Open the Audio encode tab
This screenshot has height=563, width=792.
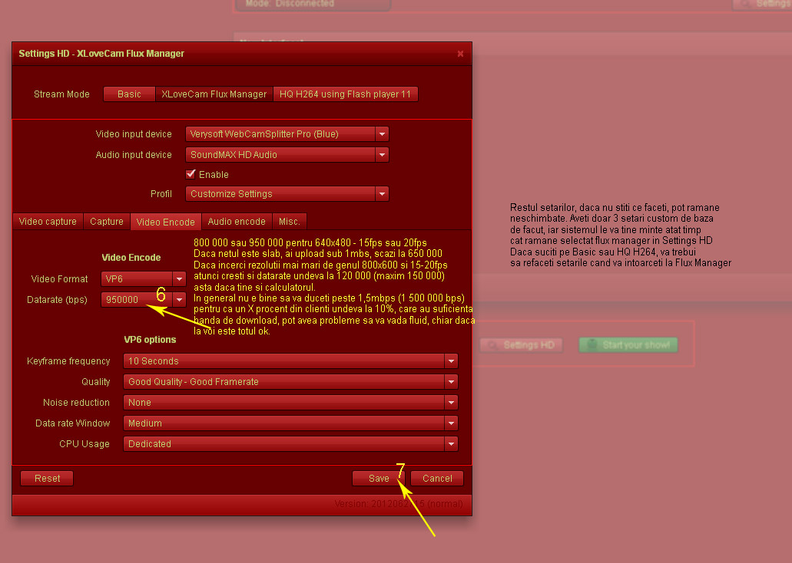237,222
